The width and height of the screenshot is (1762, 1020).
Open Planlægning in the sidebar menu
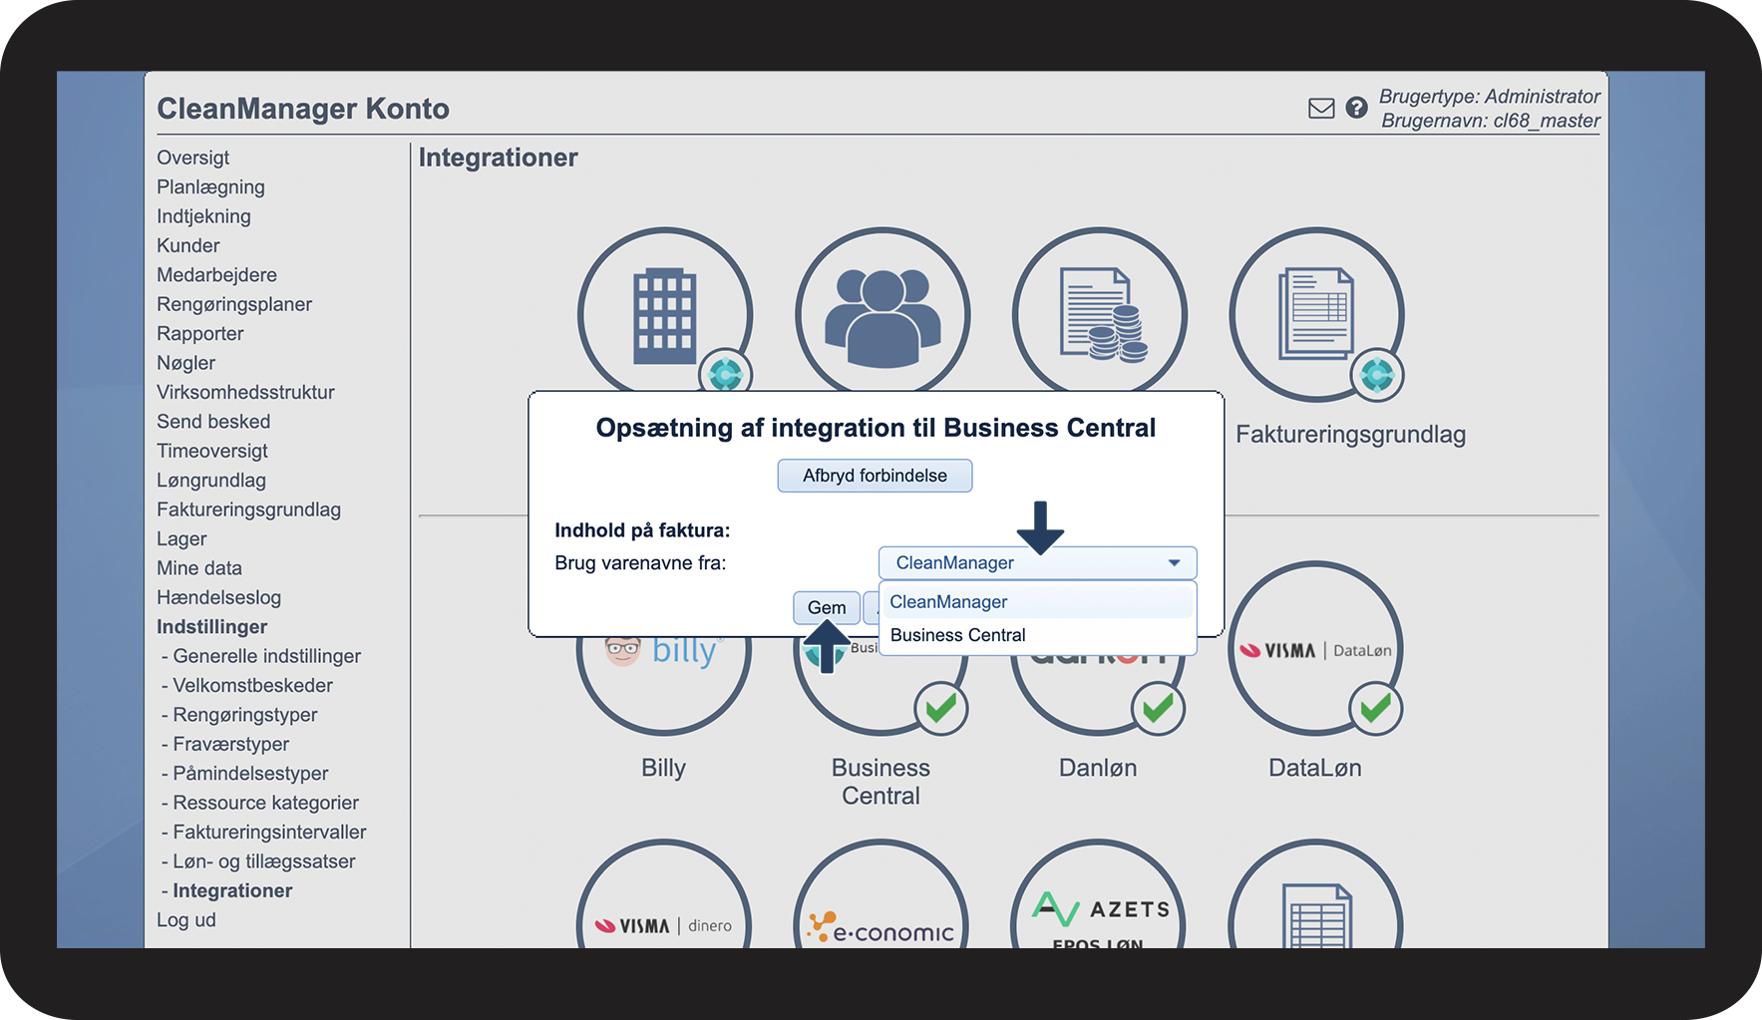tap(210, 187)
